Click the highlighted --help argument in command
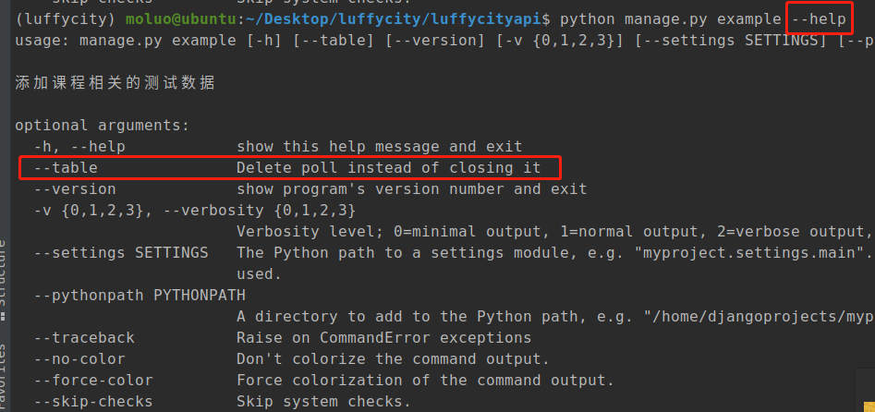Screen dimensions: 875x412 (817, 18)
